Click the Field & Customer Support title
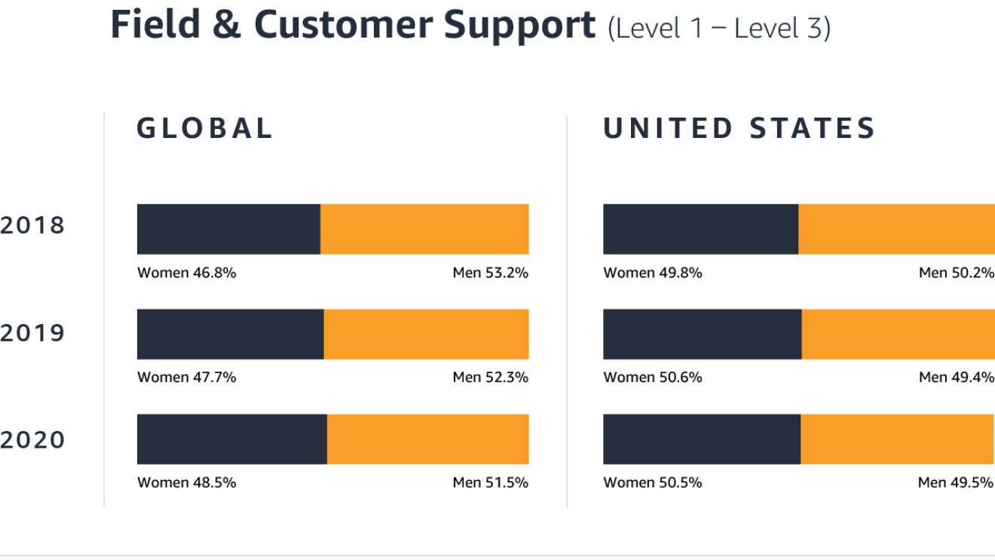The width and height of the screenshot is (995, 560). 353,25
